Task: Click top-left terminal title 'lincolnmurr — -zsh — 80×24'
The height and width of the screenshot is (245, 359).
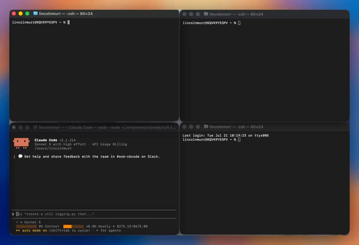Action: tap(66, 14)
